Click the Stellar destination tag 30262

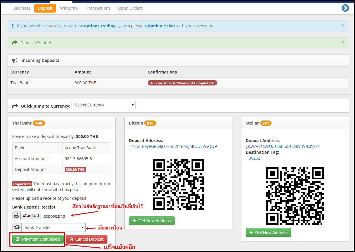[254, 158]
